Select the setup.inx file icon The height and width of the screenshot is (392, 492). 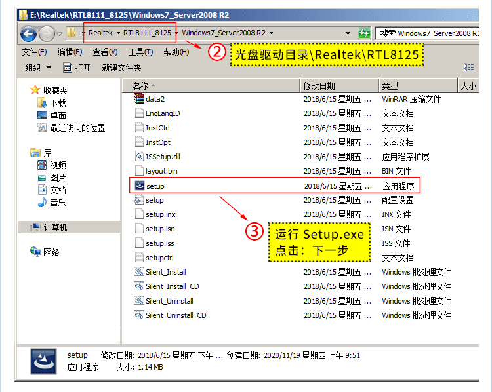pyautogui.click(x=139, y=214)
